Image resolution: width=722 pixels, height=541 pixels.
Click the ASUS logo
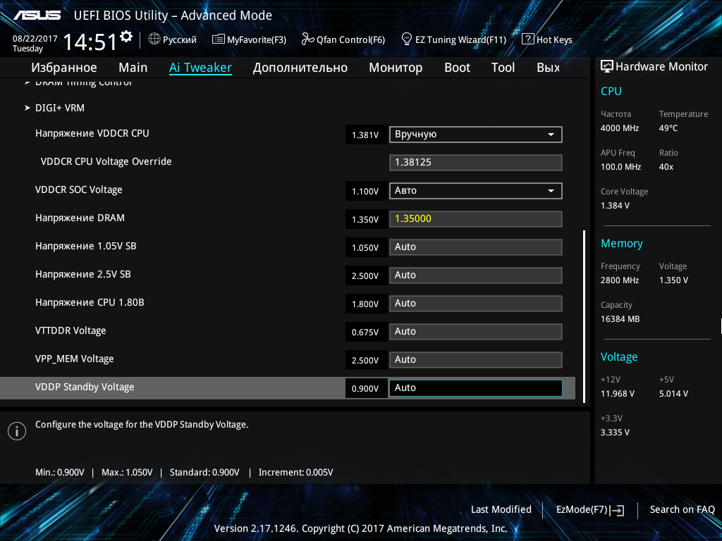(x=37, y=15)
